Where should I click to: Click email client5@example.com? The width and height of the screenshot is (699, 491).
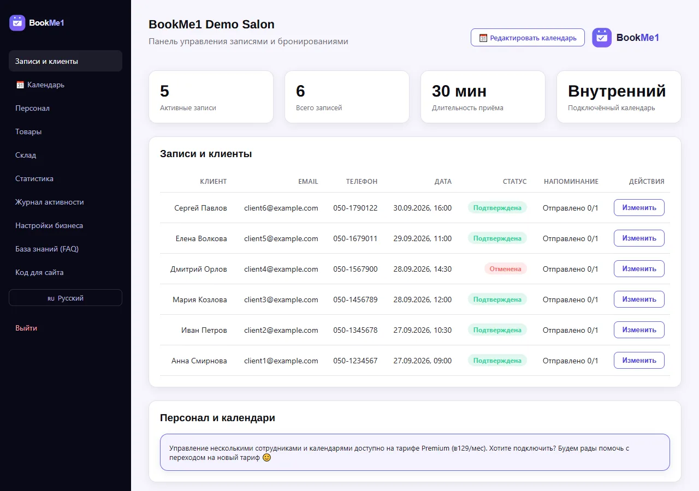281,238
